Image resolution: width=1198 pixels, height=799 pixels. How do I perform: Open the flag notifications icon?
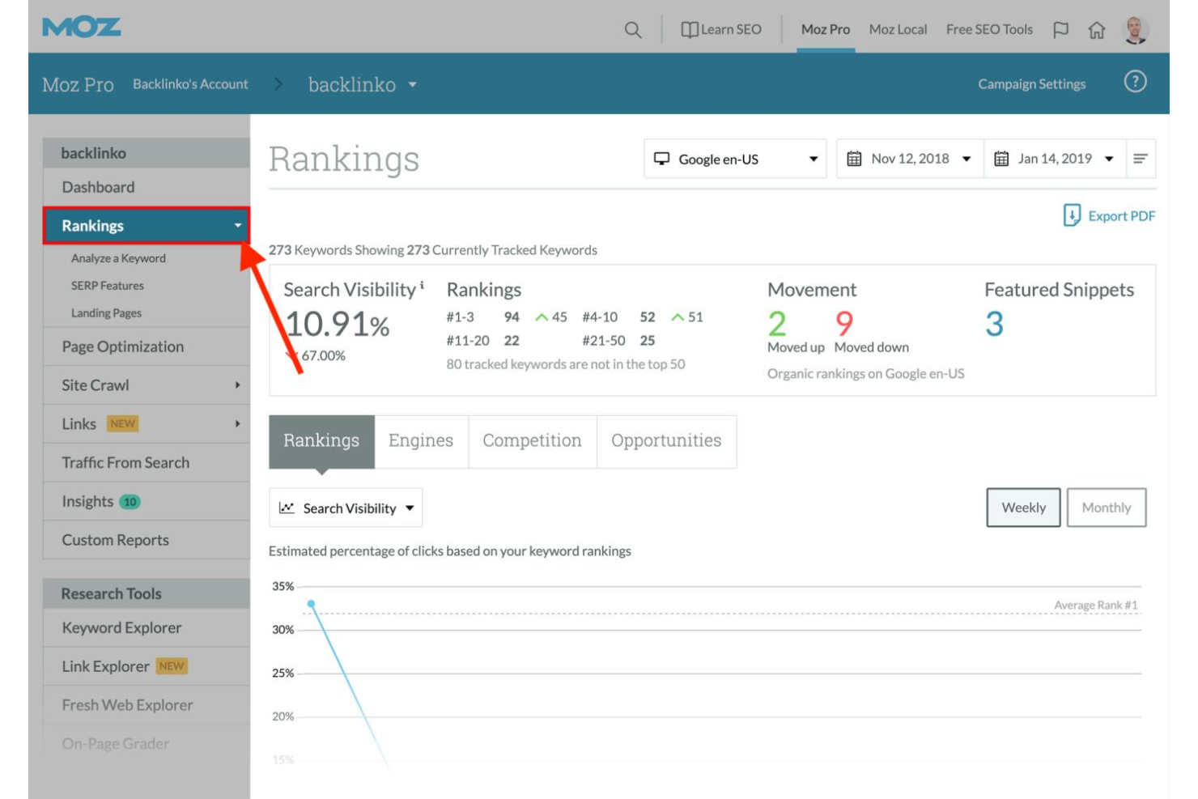[1060, 30]
